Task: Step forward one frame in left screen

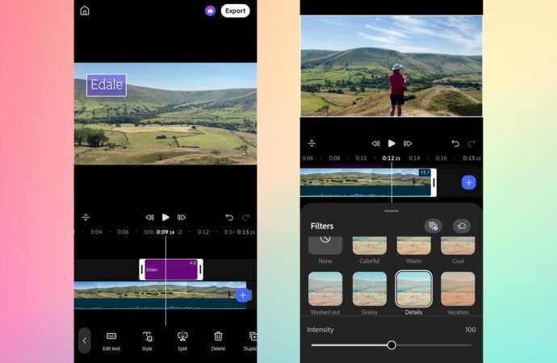Action: pos(182,217)
